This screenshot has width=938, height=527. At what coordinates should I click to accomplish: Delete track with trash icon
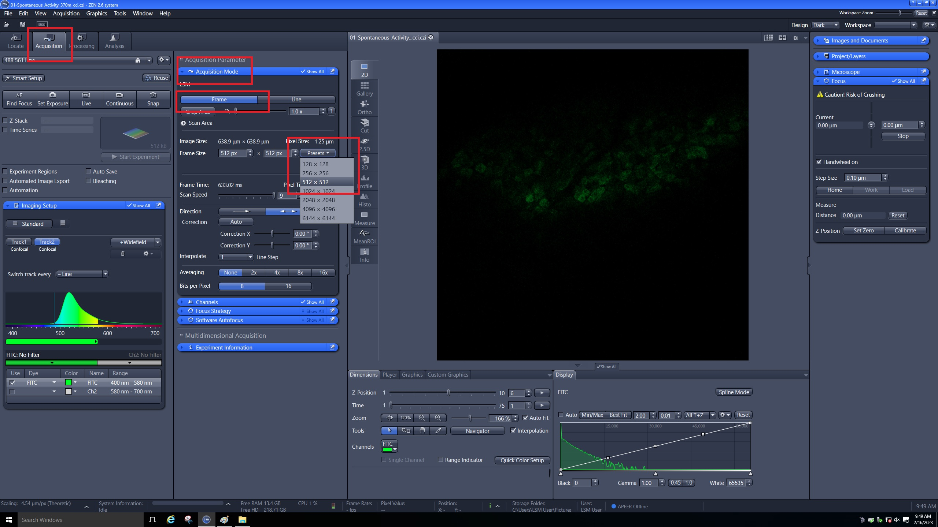[x=123, y=254]
